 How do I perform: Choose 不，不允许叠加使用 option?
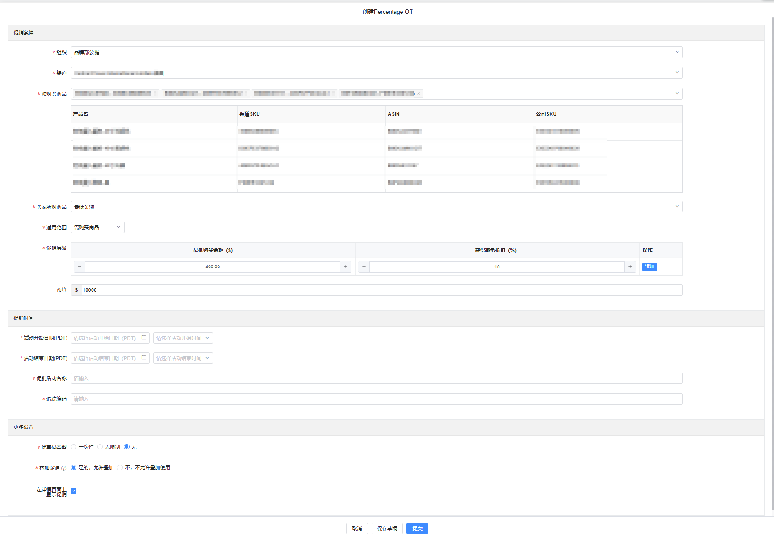(120, 467)
